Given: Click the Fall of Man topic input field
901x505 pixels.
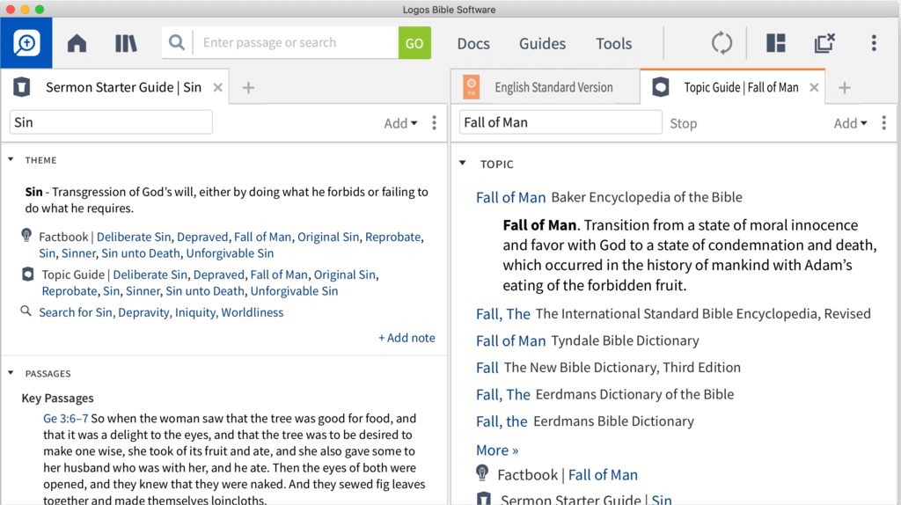Looking at the screenshot, I should (x=560, y=122).
